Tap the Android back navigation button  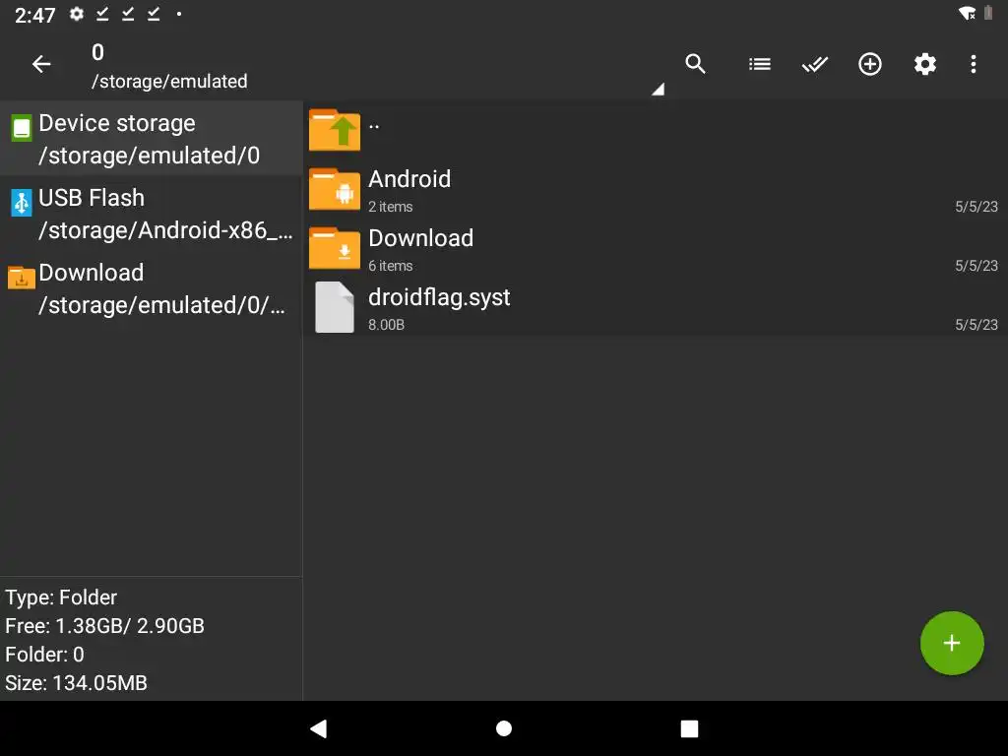click(x=318, y=728)
